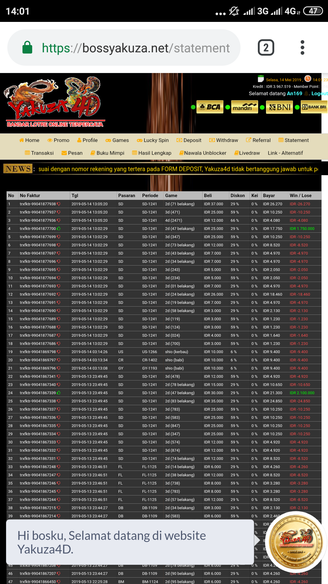Click the BCA bank logo
This screenshot has width=328, height=584.
(210, 107)
